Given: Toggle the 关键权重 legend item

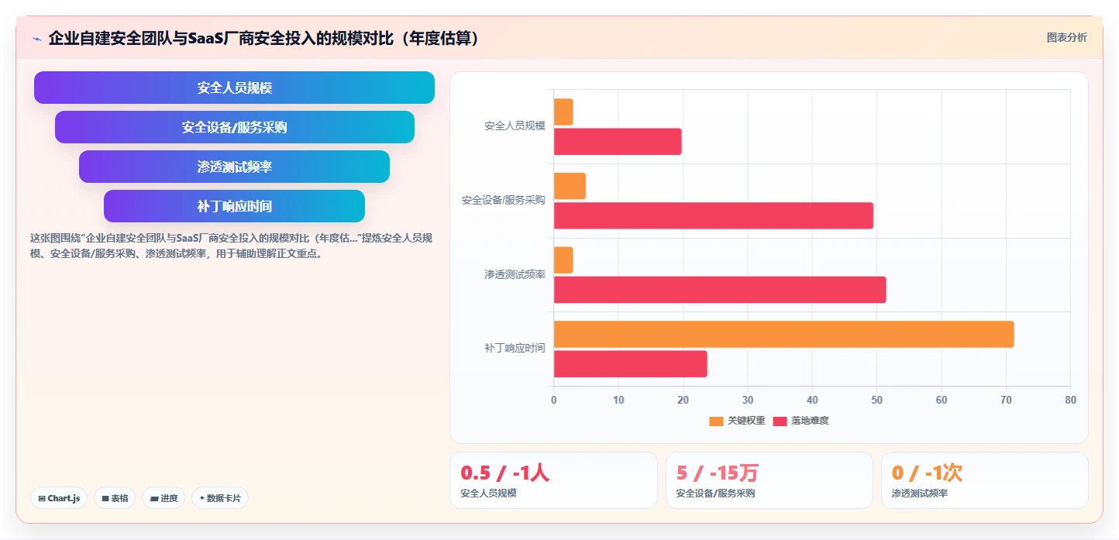Looking at the screenshot, I should point(737,421).
